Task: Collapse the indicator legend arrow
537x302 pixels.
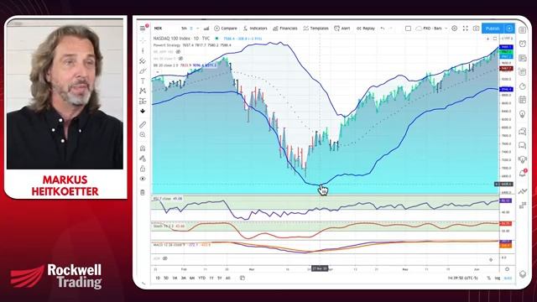Action: click(157, 72)
